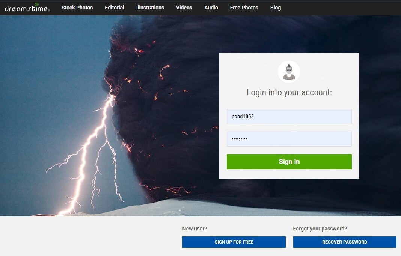401x256 pixels.
Task: Click Sign Up For Free button
Action: [x=234, y=242]
